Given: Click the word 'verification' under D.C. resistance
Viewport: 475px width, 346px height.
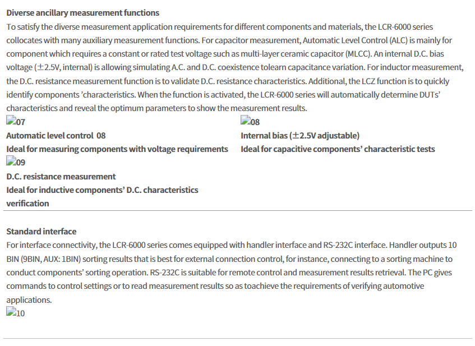Looking at the screenshot, I should click(x=27, y=204).
